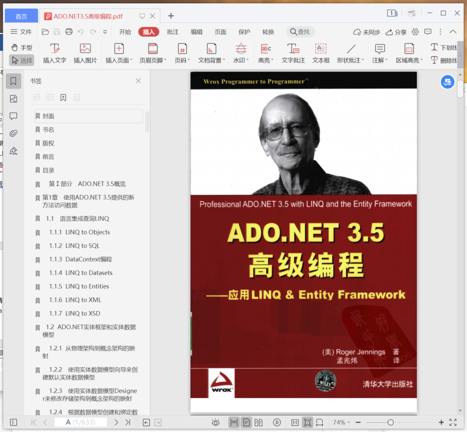Image resolution: width=467 pixels, height=432 pixels.
Task: Activate the Select tool (选择)
Action: point(21,60)
